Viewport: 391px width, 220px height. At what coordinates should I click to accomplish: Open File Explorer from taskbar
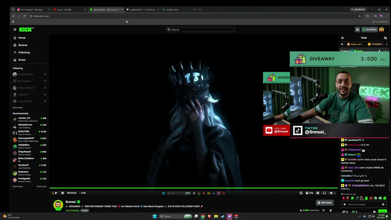(x=216, y=216)
